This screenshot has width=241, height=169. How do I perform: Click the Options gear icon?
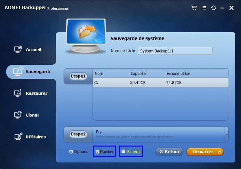point(71,152)
